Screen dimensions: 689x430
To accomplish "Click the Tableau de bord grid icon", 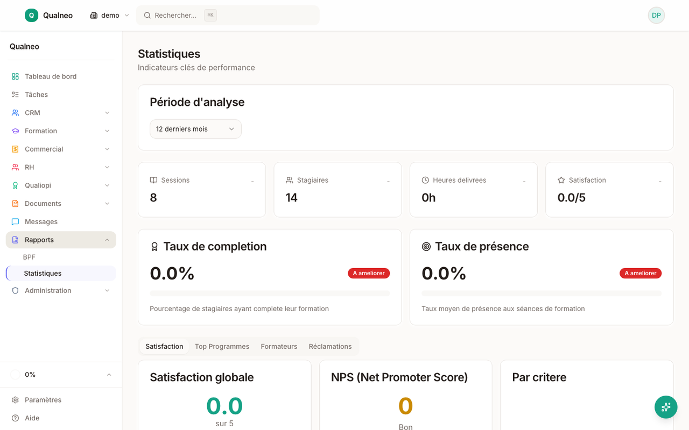I will (15, 76).
